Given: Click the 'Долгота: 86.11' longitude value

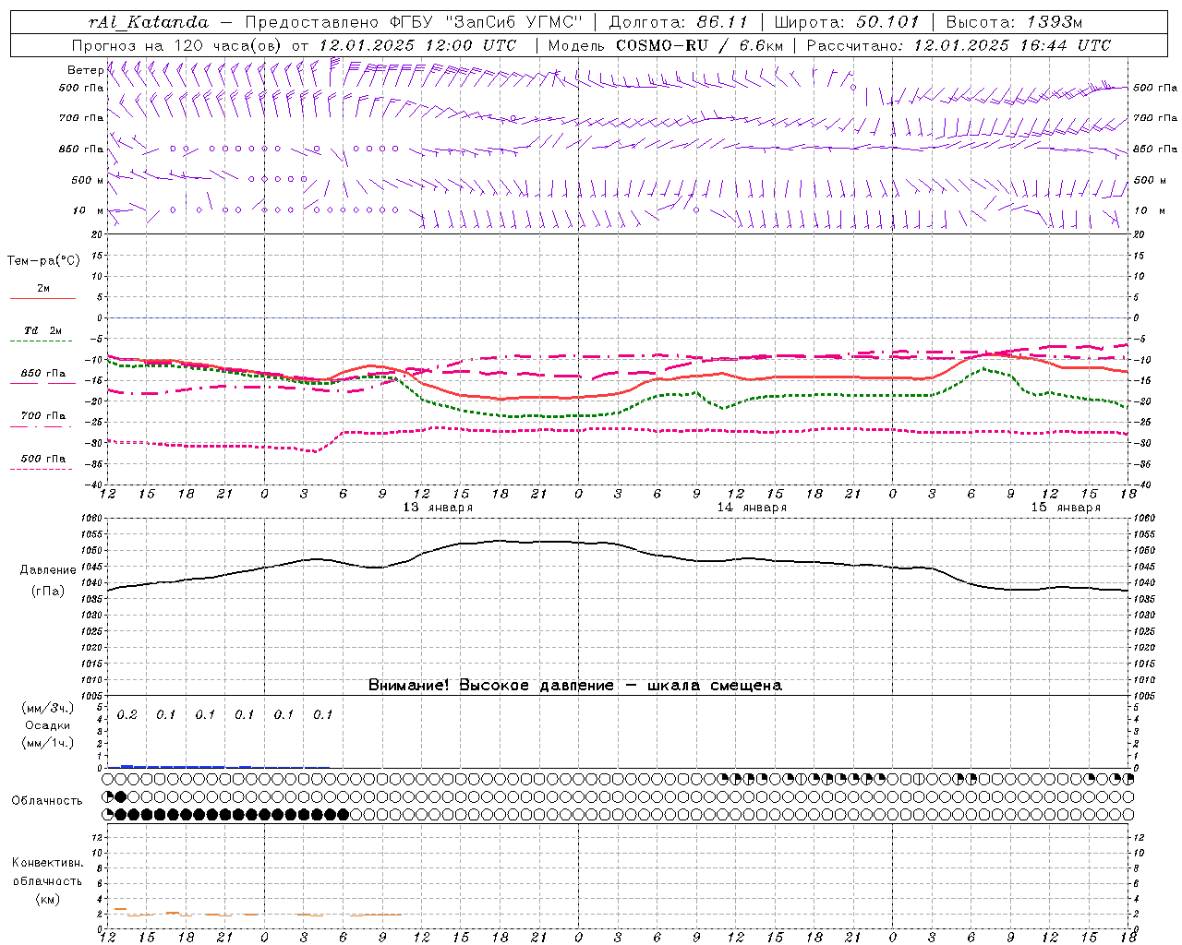Looking at the screenshot, I should pyautogui.click(x=679, y=22).
